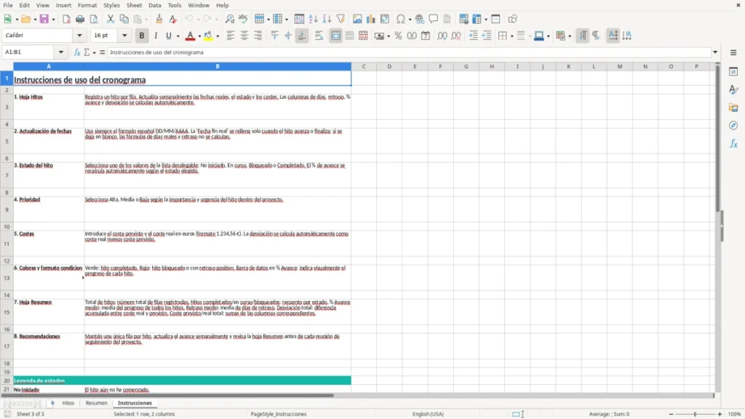This screenshot has width=745, height=419.
Task: Open the Format menu
Action: (x=87, y=5)
